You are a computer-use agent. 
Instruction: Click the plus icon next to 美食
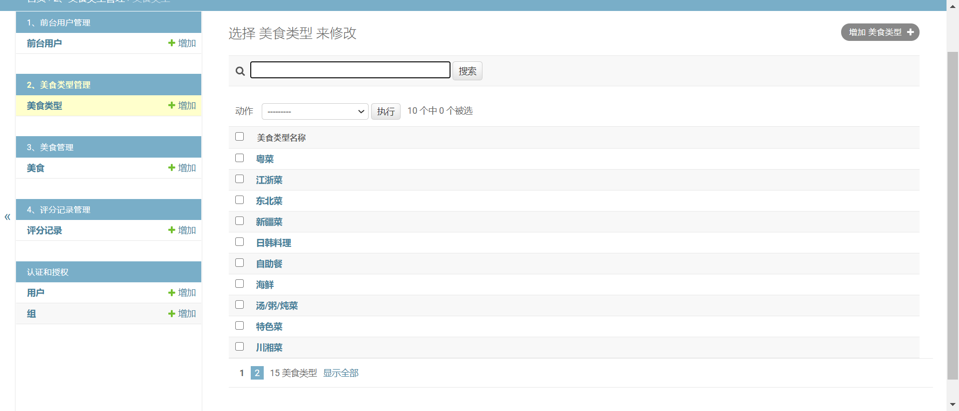(172, 168)
